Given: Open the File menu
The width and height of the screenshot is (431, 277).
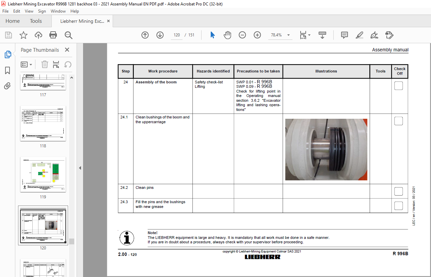Looking at the screenshot, I should 6,11.
